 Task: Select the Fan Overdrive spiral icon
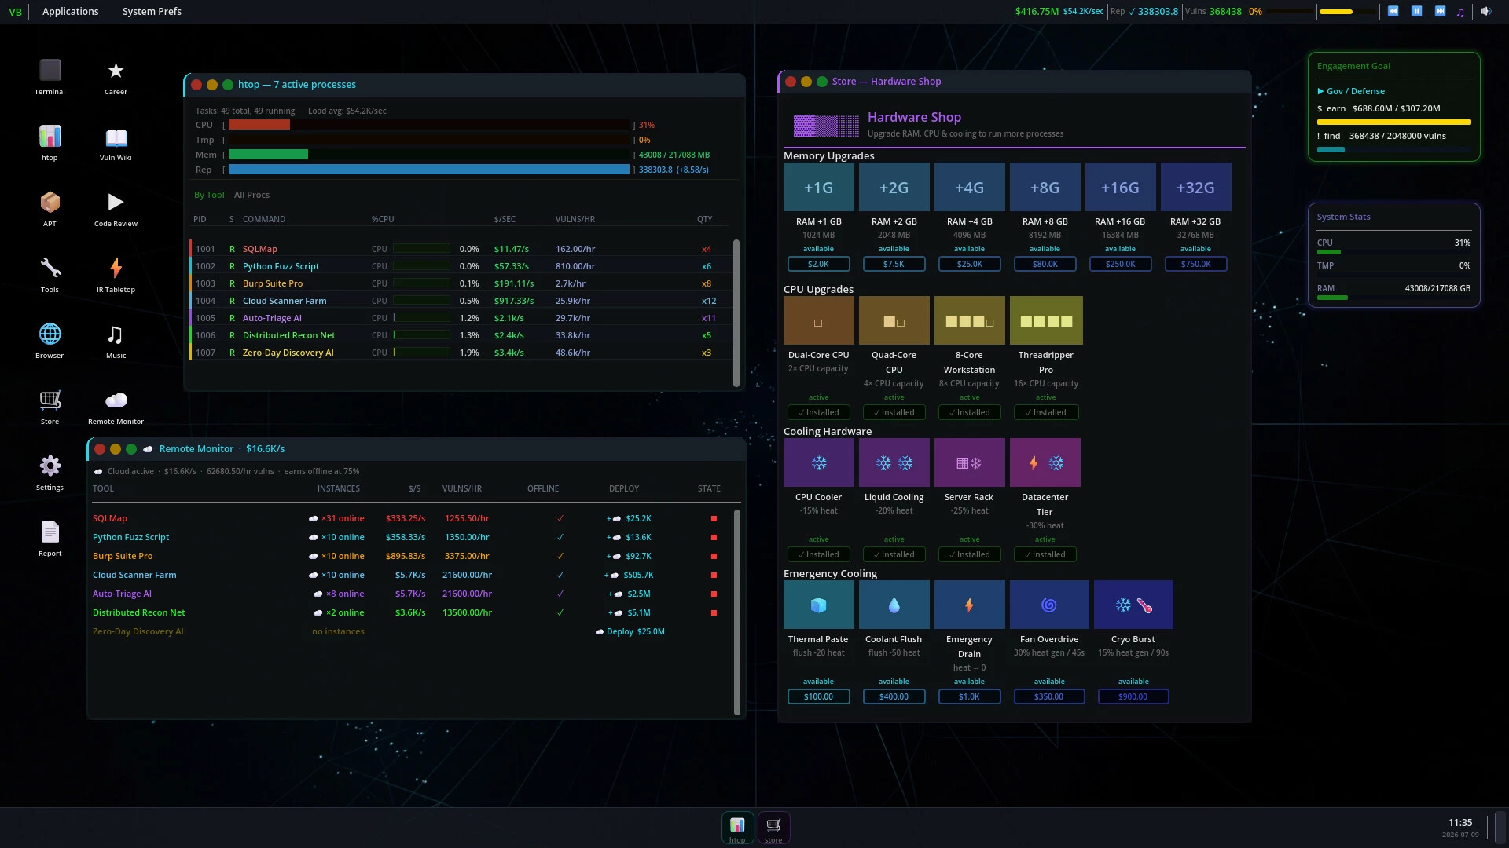pyautogui.click(x=1049, y=605)
